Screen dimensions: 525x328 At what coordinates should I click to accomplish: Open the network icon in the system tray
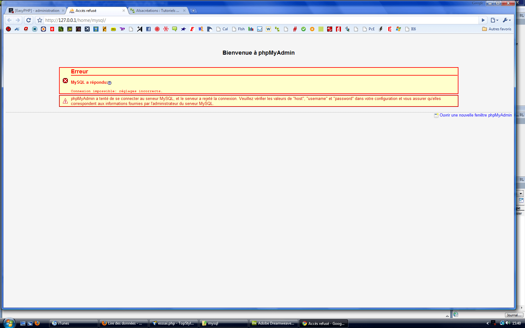coord(502,323)
